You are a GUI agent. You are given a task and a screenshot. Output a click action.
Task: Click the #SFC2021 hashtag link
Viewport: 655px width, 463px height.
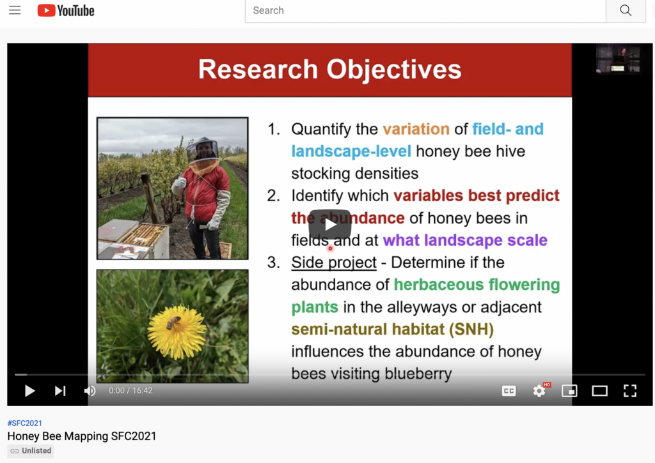(x=24, y=423)
